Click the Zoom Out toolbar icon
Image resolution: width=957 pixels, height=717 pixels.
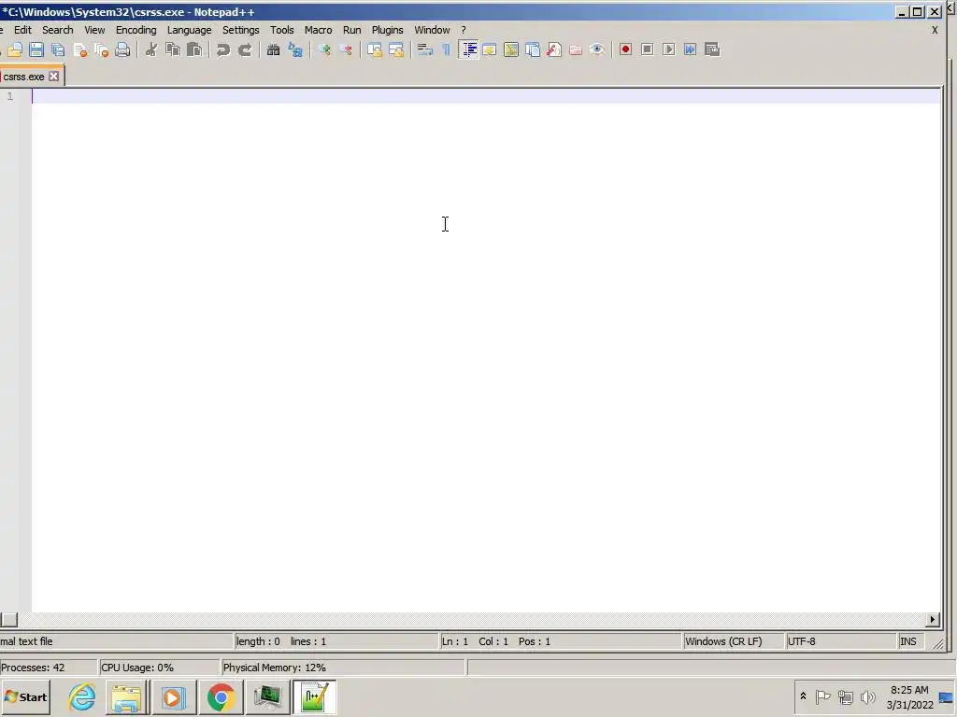point(346,49)
